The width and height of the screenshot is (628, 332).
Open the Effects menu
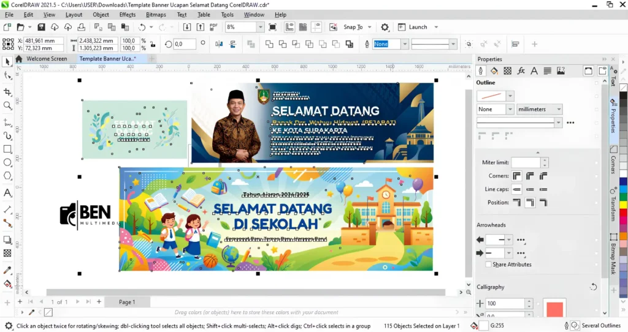pos(128,15)
